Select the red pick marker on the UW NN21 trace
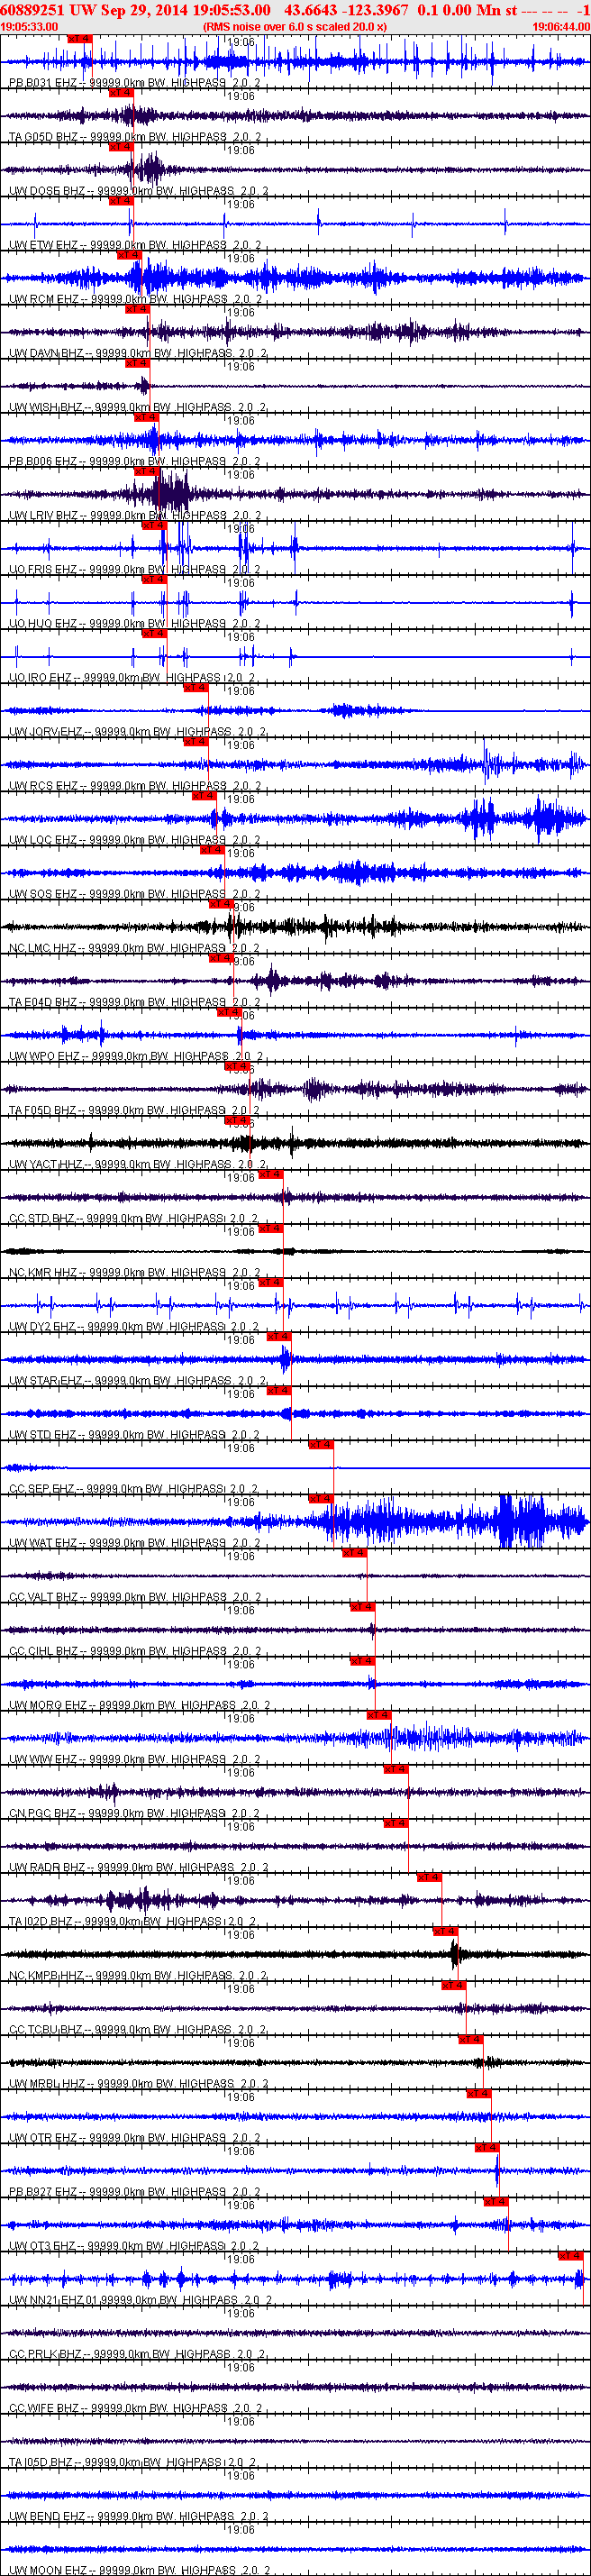The width and height of the screenshot is (591, 2576). click(x=570, y=2256)
